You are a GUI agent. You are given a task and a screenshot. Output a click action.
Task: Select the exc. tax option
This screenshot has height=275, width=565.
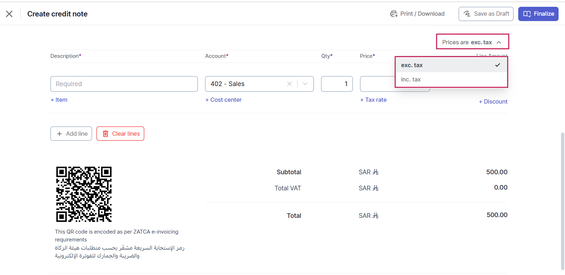point(451,65)
